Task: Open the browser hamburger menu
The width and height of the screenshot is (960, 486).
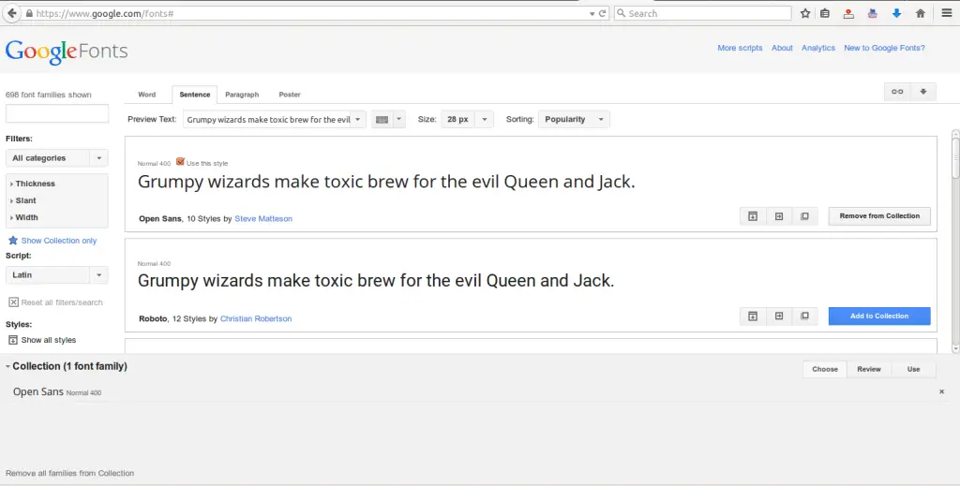Action: click(947, 13)
